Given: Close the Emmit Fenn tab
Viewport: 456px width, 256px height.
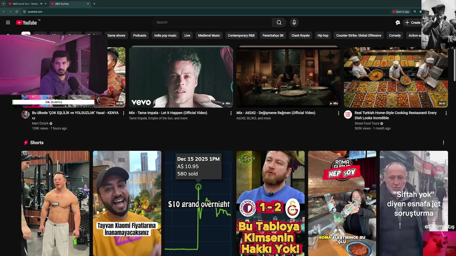Looking at the screenshot, I should tap(45, 4).
